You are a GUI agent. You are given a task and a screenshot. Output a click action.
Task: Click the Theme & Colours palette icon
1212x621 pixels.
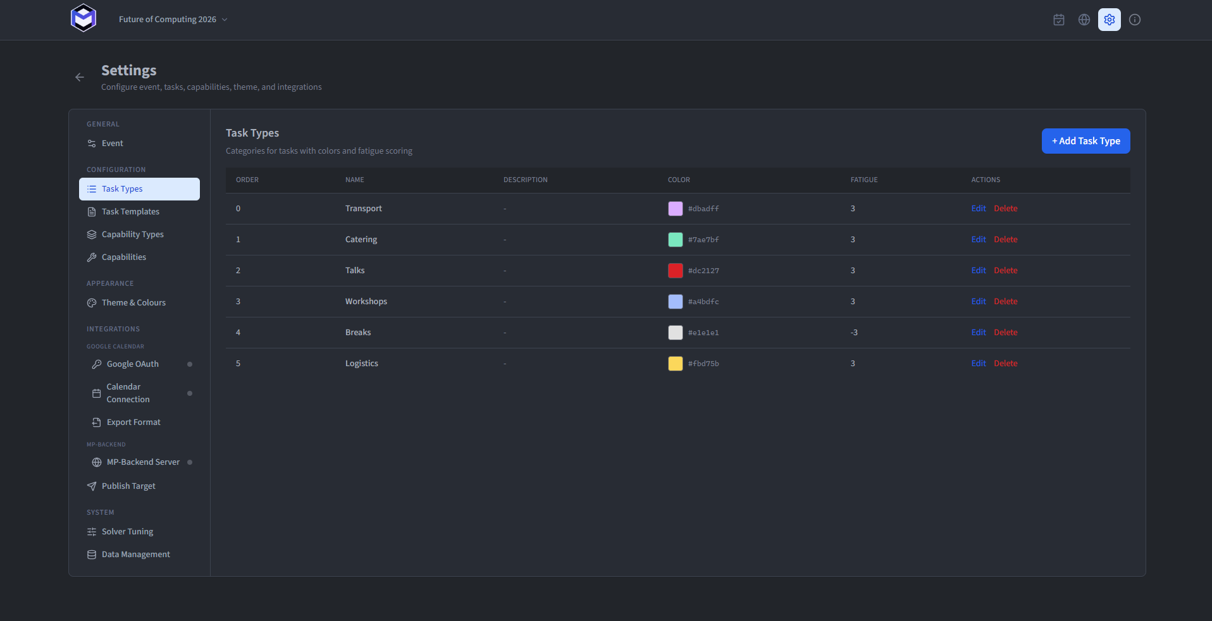92,303
